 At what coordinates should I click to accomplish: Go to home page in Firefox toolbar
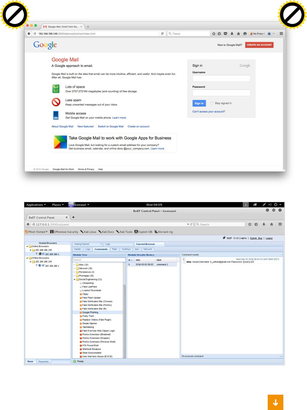[x=238, y=34]
